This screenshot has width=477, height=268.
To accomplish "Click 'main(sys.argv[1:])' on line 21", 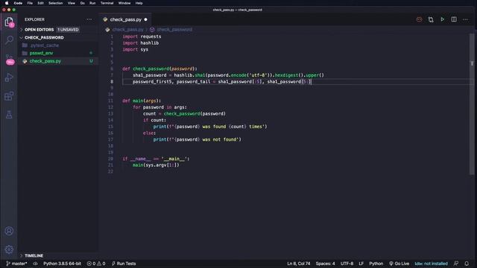I will click(x=156, y=165).
